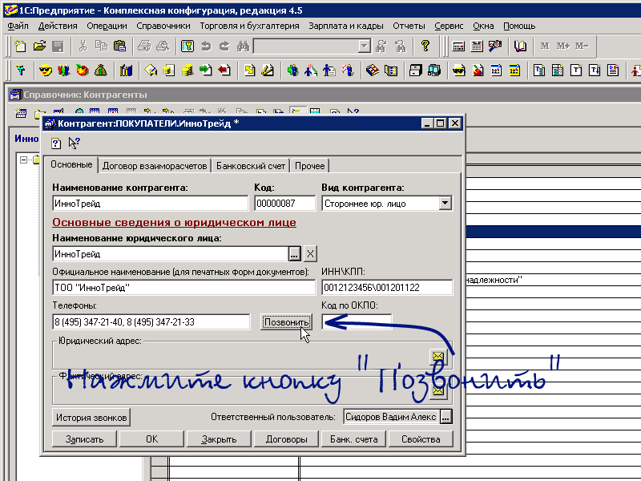Click the M- memory subtract button
This screenshot has width=641, height=481.
tap(582, 46)
